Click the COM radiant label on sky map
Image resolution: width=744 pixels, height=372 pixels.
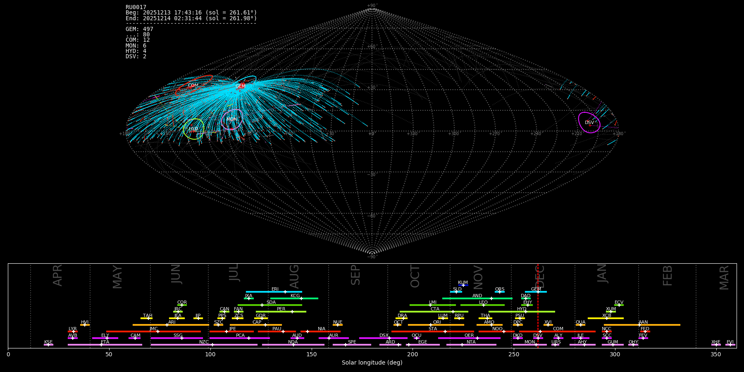pyautogui.click(x=193, y=86)
